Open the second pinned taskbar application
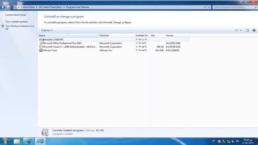The image size is (258, 145). [28, 141]
